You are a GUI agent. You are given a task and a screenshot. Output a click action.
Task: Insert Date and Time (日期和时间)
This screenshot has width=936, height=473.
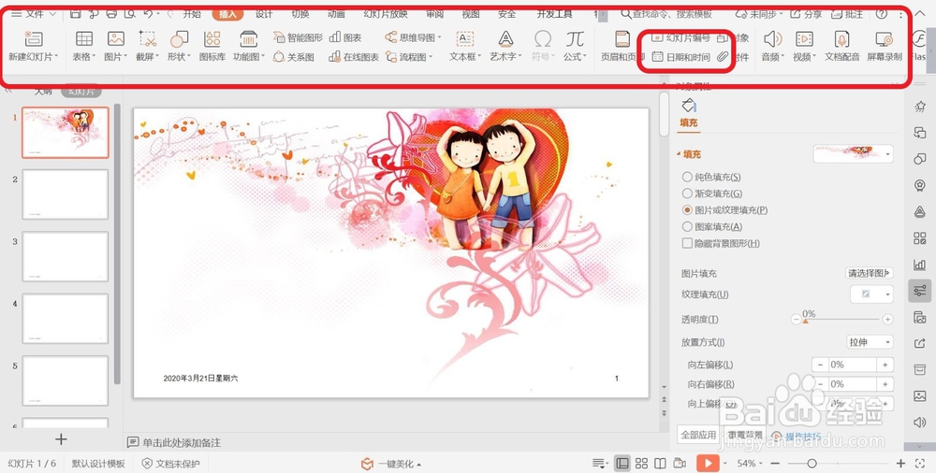(680, 57)
